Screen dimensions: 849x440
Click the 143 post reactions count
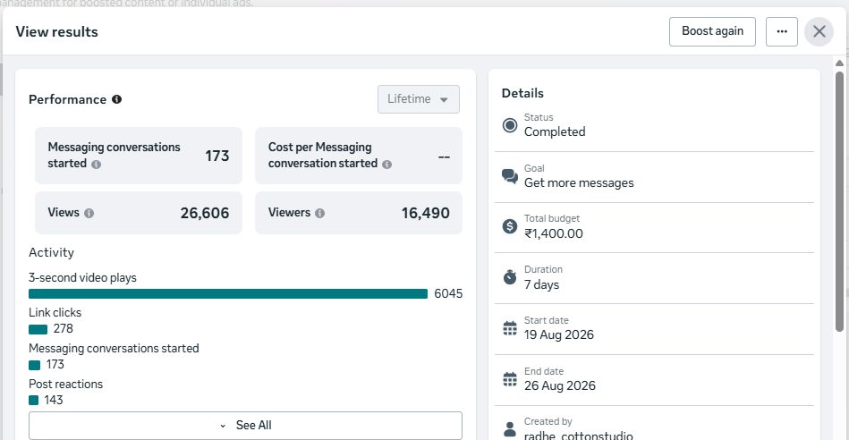coord(54,400)
